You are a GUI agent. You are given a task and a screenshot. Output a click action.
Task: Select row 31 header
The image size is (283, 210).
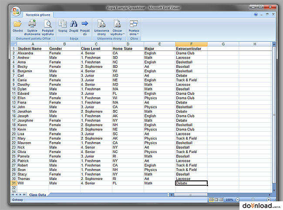pos(14,183)
